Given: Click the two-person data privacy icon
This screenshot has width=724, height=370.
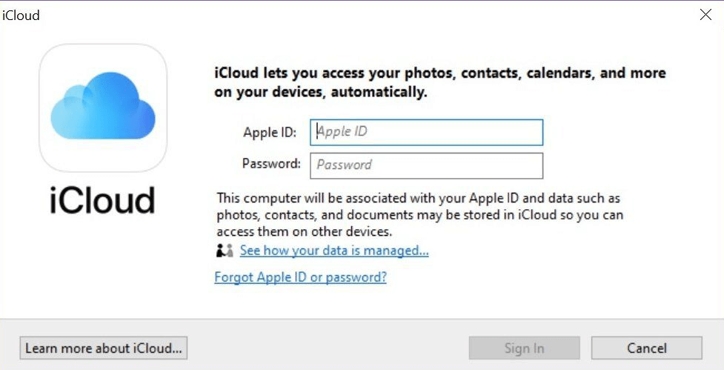Looking at the screenshot, I should tap(225, 251).
